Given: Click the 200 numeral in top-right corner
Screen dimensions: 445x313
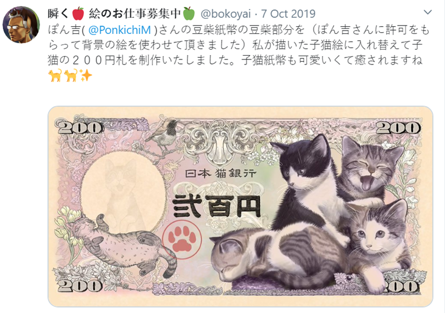Looking at the screenshot, I should (x=398, y=127).
